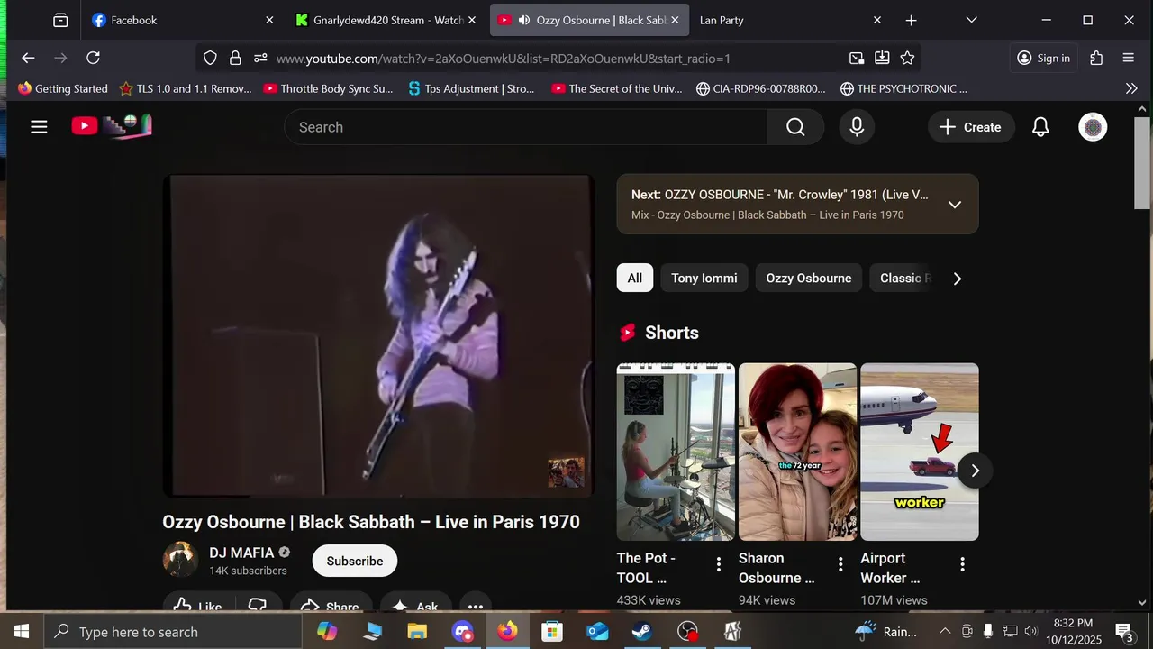Open Getting Started bookmark
The image size is (1153, 649).
[x=62, y=88]
